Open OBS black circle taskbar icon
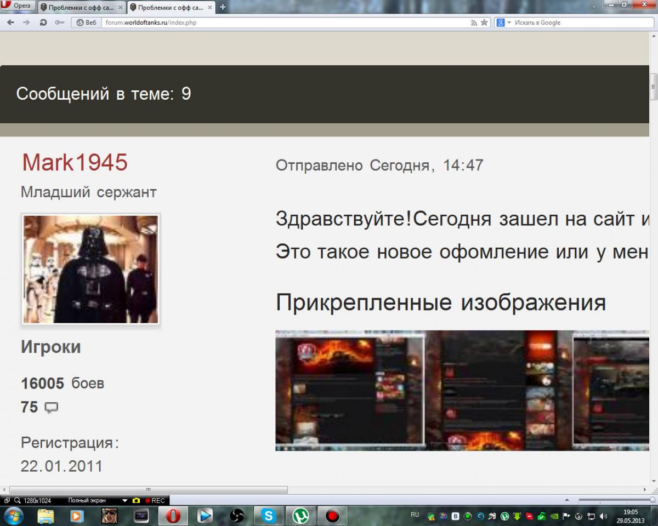Screen dimensions: 658x526 tap(237, 516)
